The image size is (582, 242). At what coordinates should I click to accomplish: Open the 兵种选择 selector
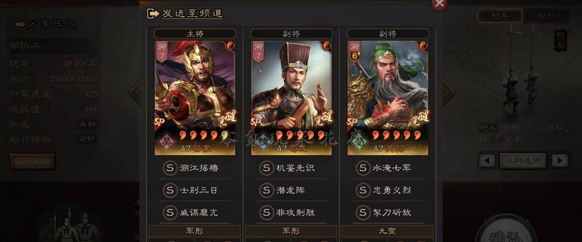click(x=523, y=161)
